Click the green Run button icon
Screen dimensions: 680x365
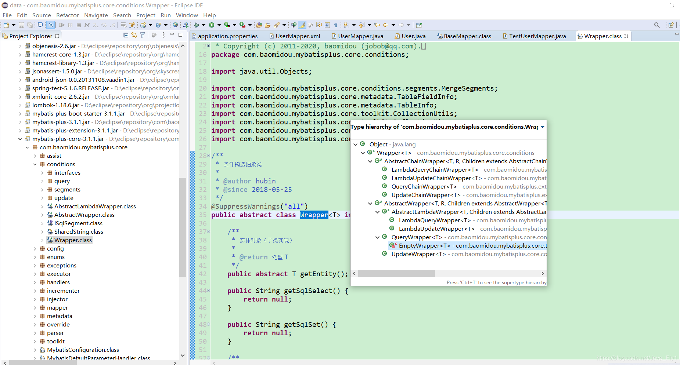tap(211, 25)
